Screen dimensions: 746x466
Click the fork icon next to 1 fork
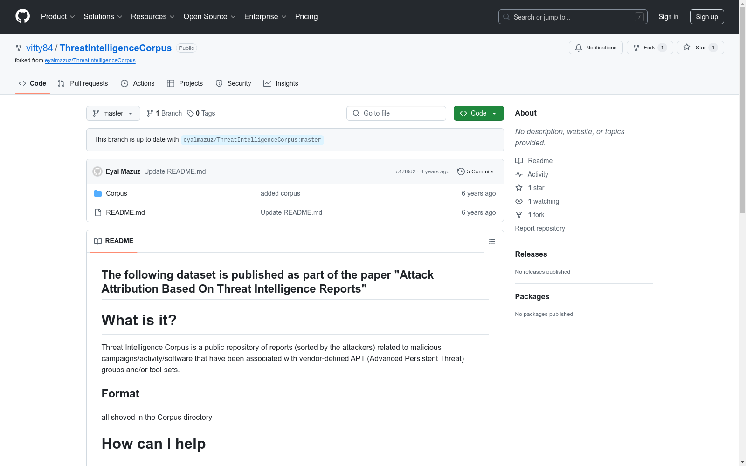519,215
